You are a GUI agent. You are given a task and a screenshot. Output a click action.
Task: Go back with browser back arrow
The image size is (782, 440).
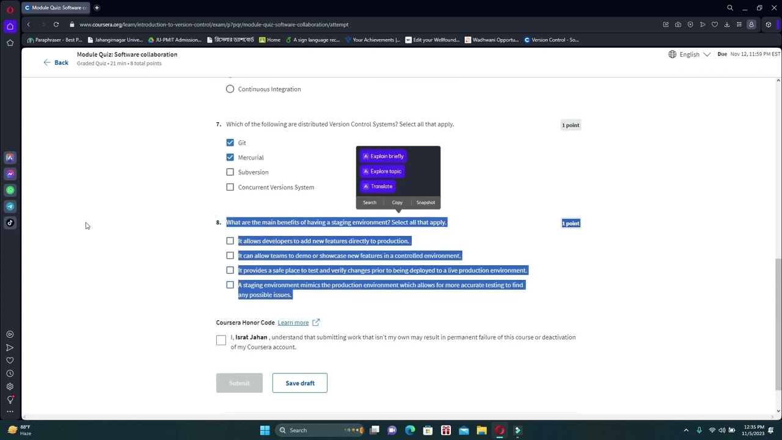click(28, 24)
